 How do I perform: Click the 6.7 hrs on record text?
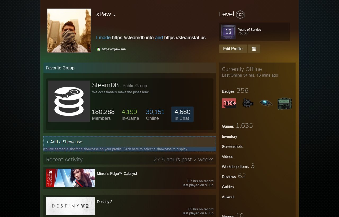[200, 181]
